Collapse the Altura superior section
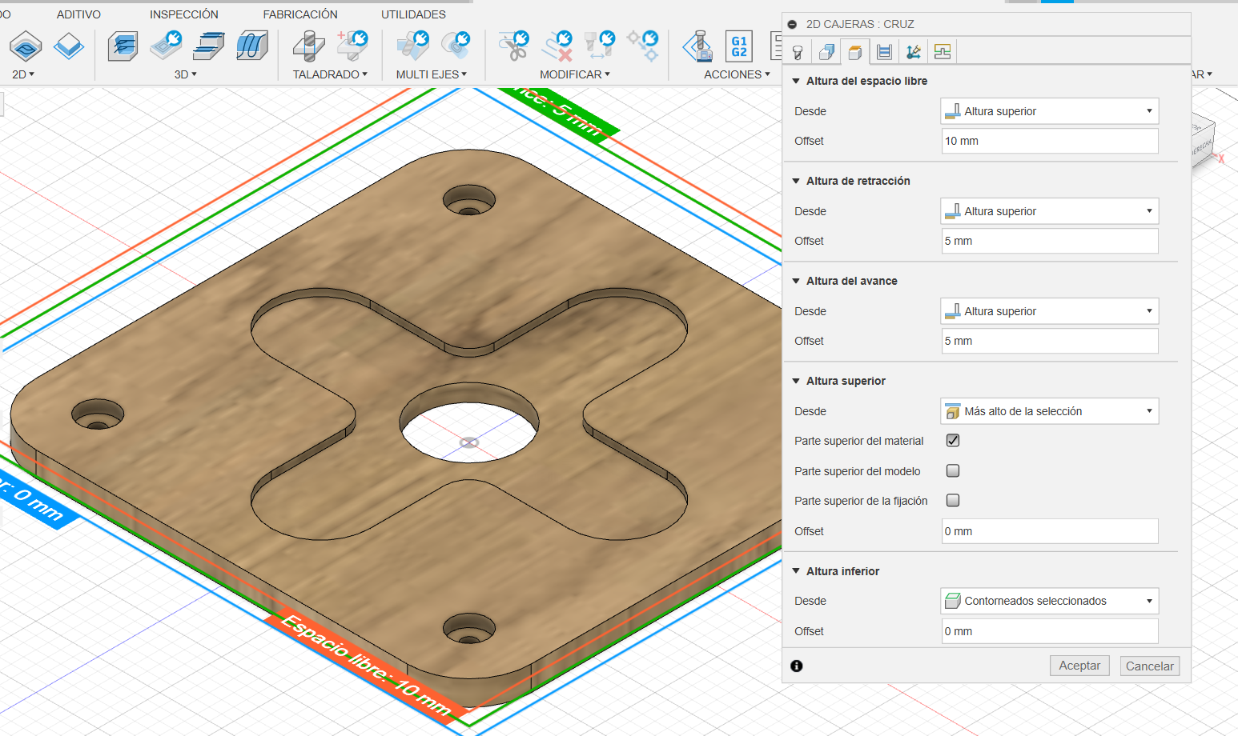 (x=796, y=381)
